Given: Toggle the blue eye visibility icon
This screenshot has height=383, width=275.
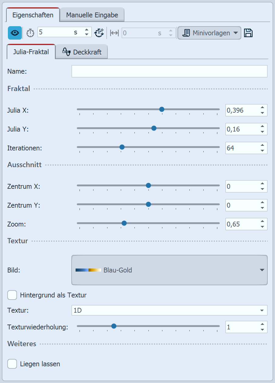Looking at the screenshot, I should [15, 33].
